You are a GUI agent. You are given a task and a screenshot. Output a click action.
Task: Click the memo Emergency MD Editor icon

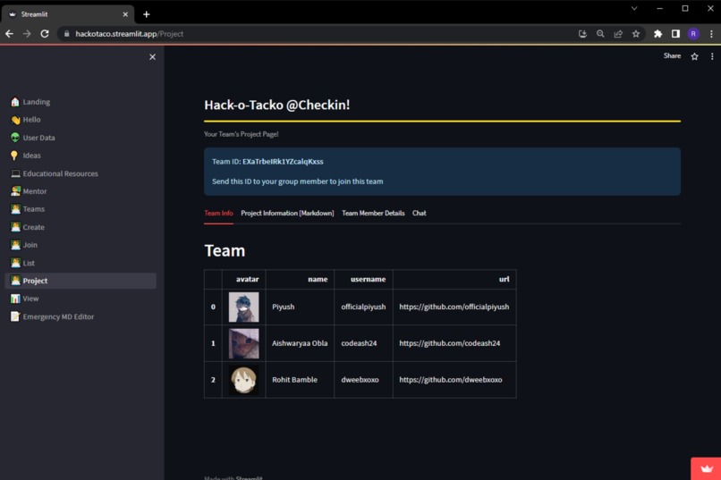[15, 316]
